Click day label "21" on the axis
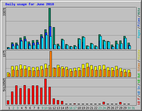The image size is (142, 111). pos(92,108)
